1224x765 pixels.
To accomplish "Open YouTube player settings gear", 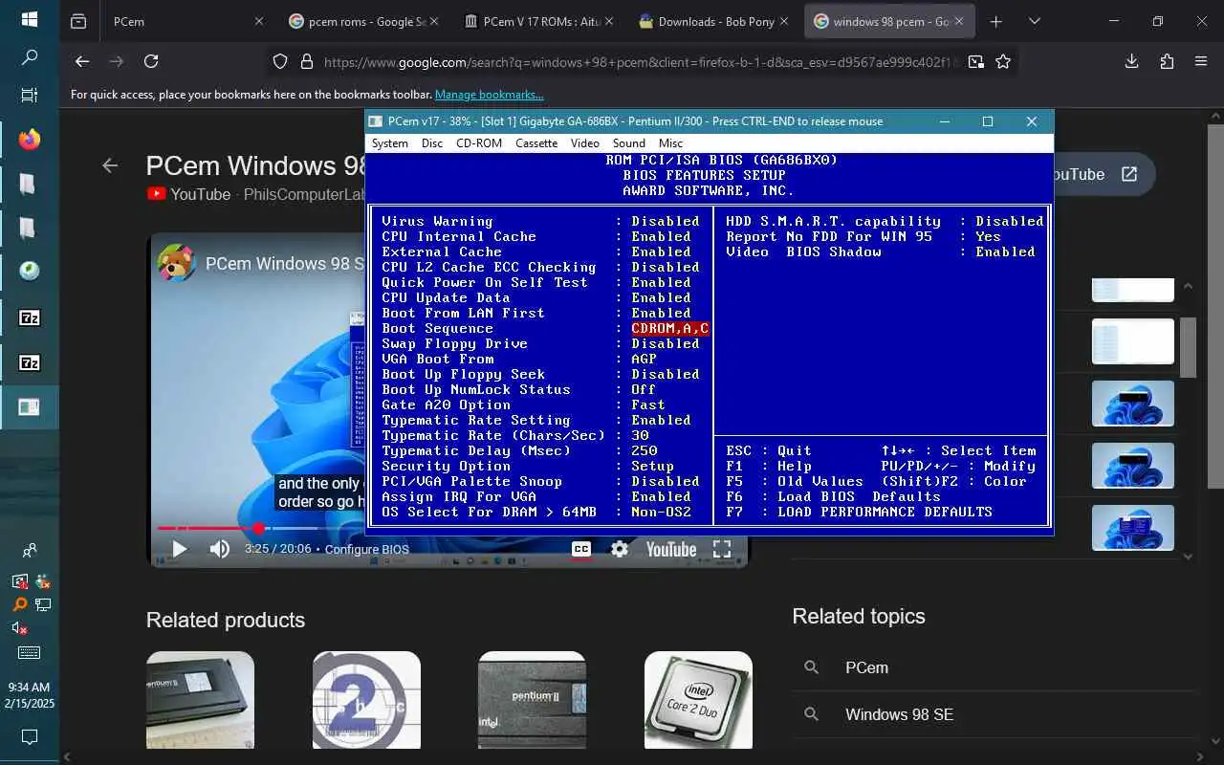I will (620, 549).
